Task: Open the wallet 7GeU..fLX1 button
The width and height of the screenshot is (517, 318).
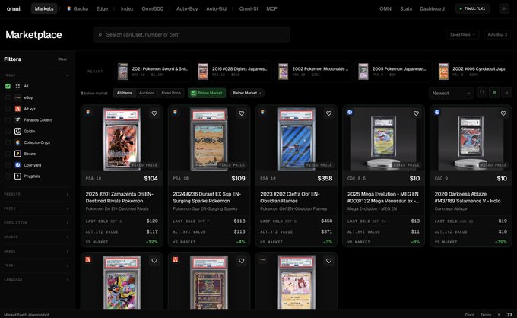Action: click(472, 8)
